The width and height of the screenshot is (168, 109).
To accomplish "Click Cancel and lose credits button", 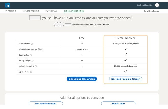I will click(x=82, y=79).
